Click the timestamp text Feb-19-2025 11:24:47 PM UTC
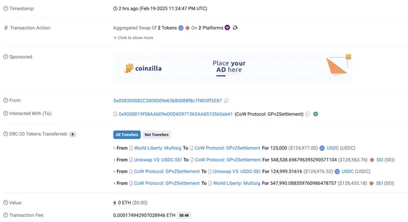The width and height of the screenshot is (408, 222). 173,8
